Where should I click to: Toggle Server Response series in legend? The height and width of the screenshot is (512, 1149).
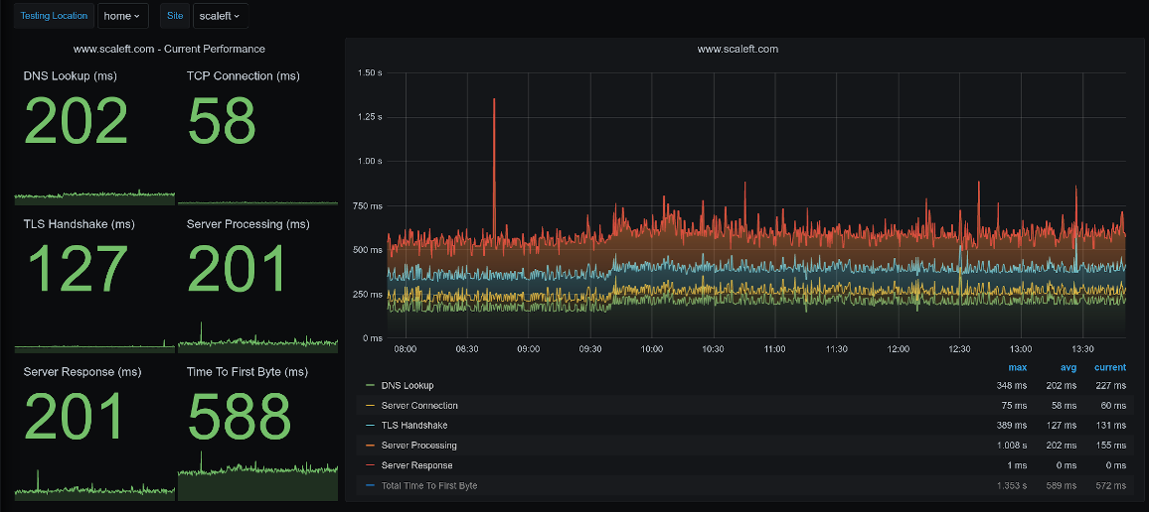[416, 465]
